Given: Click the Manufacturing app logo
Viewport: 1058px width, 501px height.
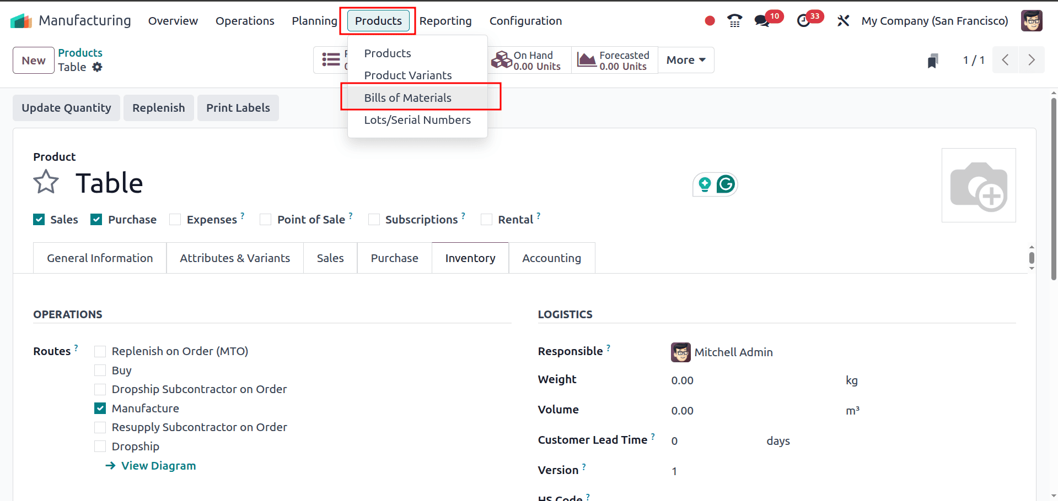Looking at the screenshot, I should [x=20, y=20].
